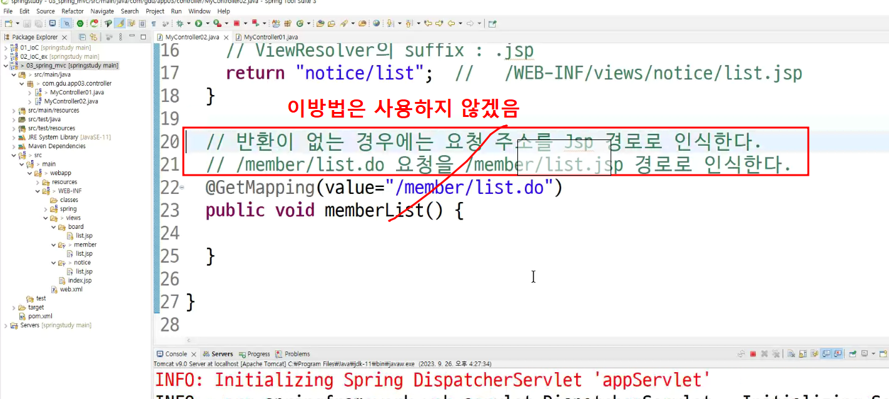Image resolution: width=889 pixels, height=399 pixels.
Task: Switch to the Progress tab
Action: click(x=254, y=354)
